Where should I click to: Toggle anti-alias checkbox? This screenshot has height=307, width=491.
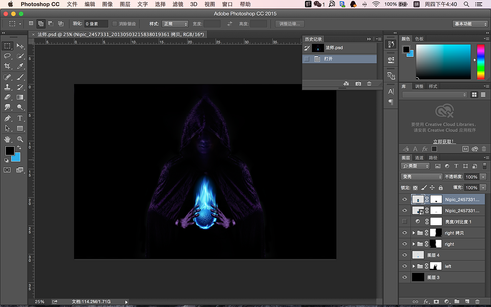(x=114, y=24)
